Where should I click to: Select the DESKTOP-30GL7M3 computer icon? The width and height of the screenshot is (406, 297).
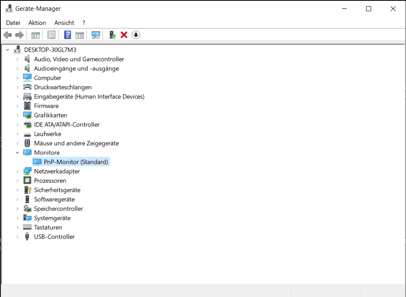pos(17,50)
